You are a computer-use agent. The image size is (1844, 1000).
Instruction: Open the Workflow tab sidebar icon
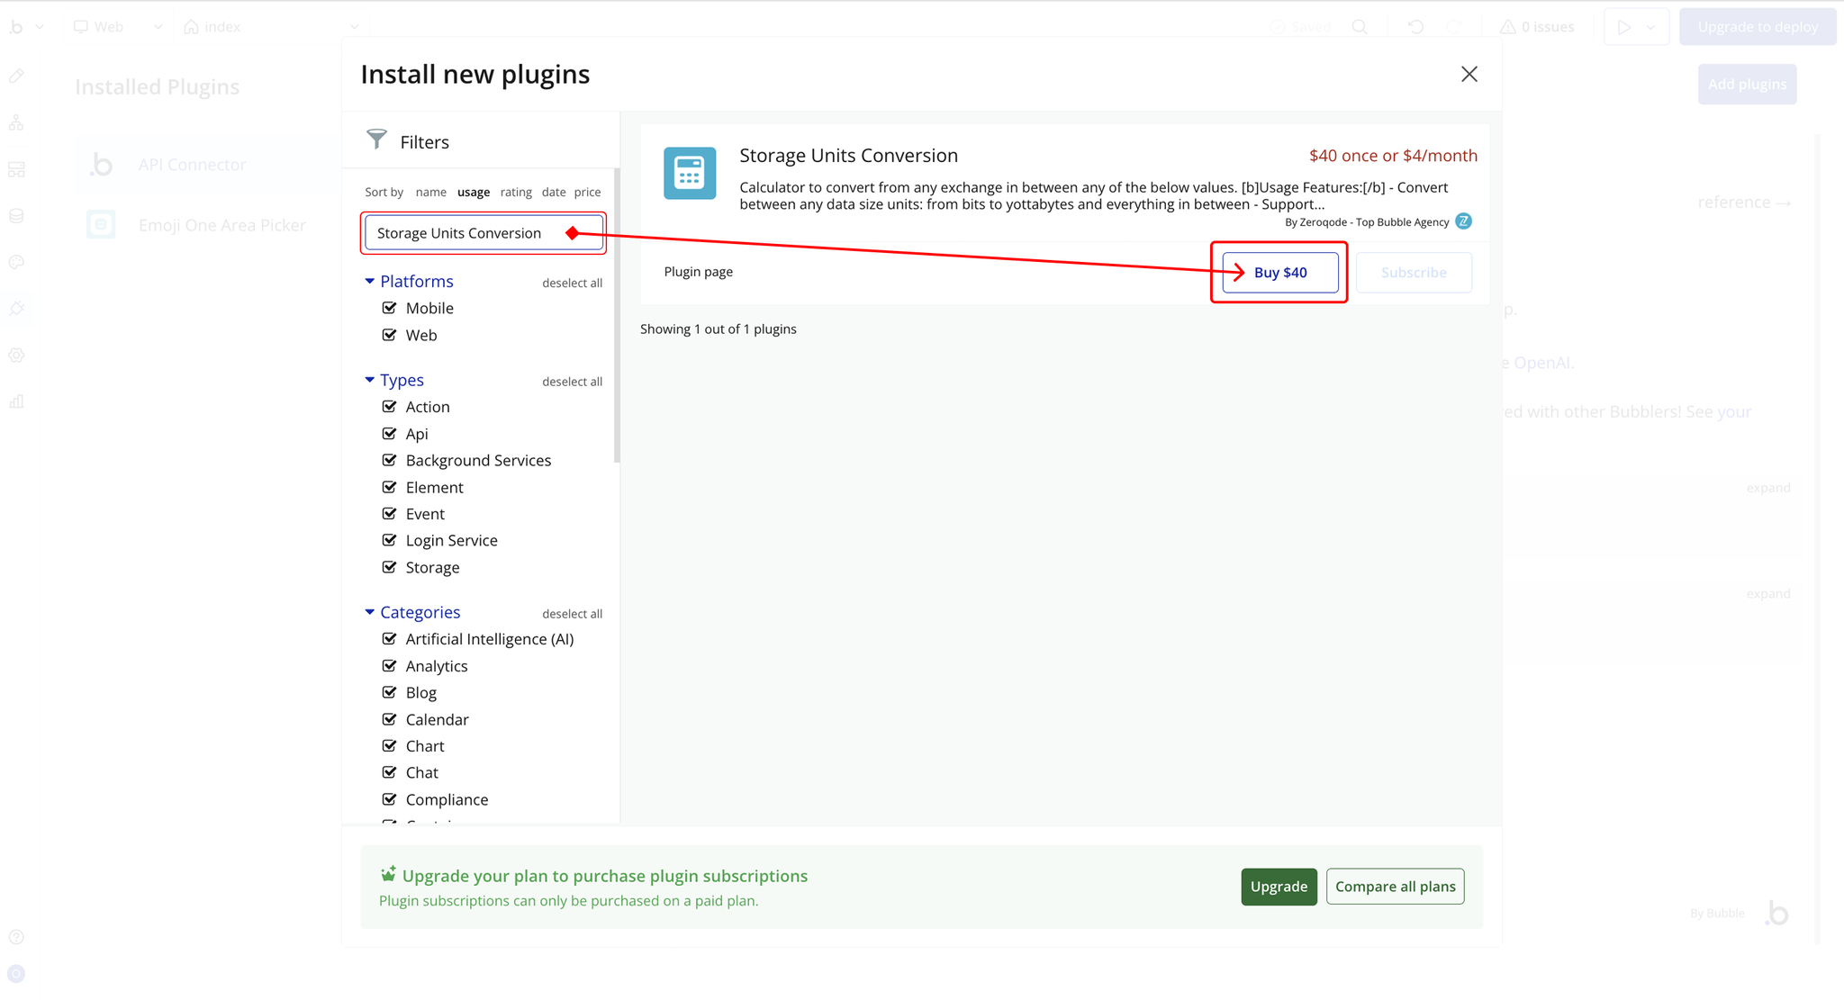click(x=16, y=123)
